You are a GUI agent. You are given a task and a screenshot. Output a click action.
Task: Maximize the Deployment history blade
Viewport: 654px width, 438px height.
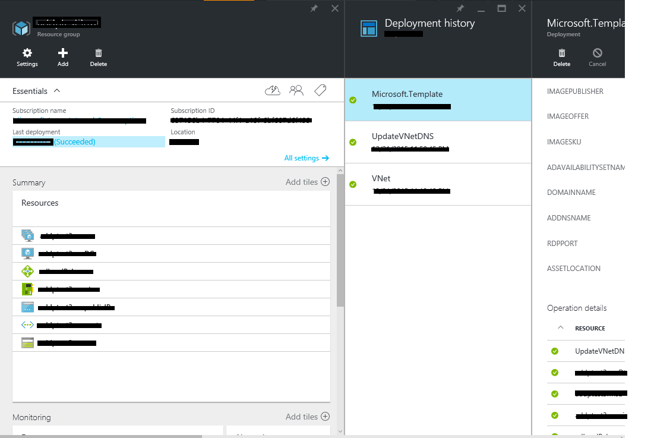tap(501, 8)
